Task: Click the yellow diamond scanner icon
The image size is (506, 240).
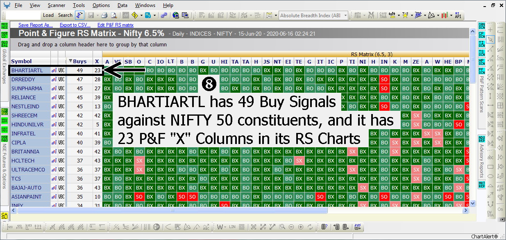Action: (134, 15)
